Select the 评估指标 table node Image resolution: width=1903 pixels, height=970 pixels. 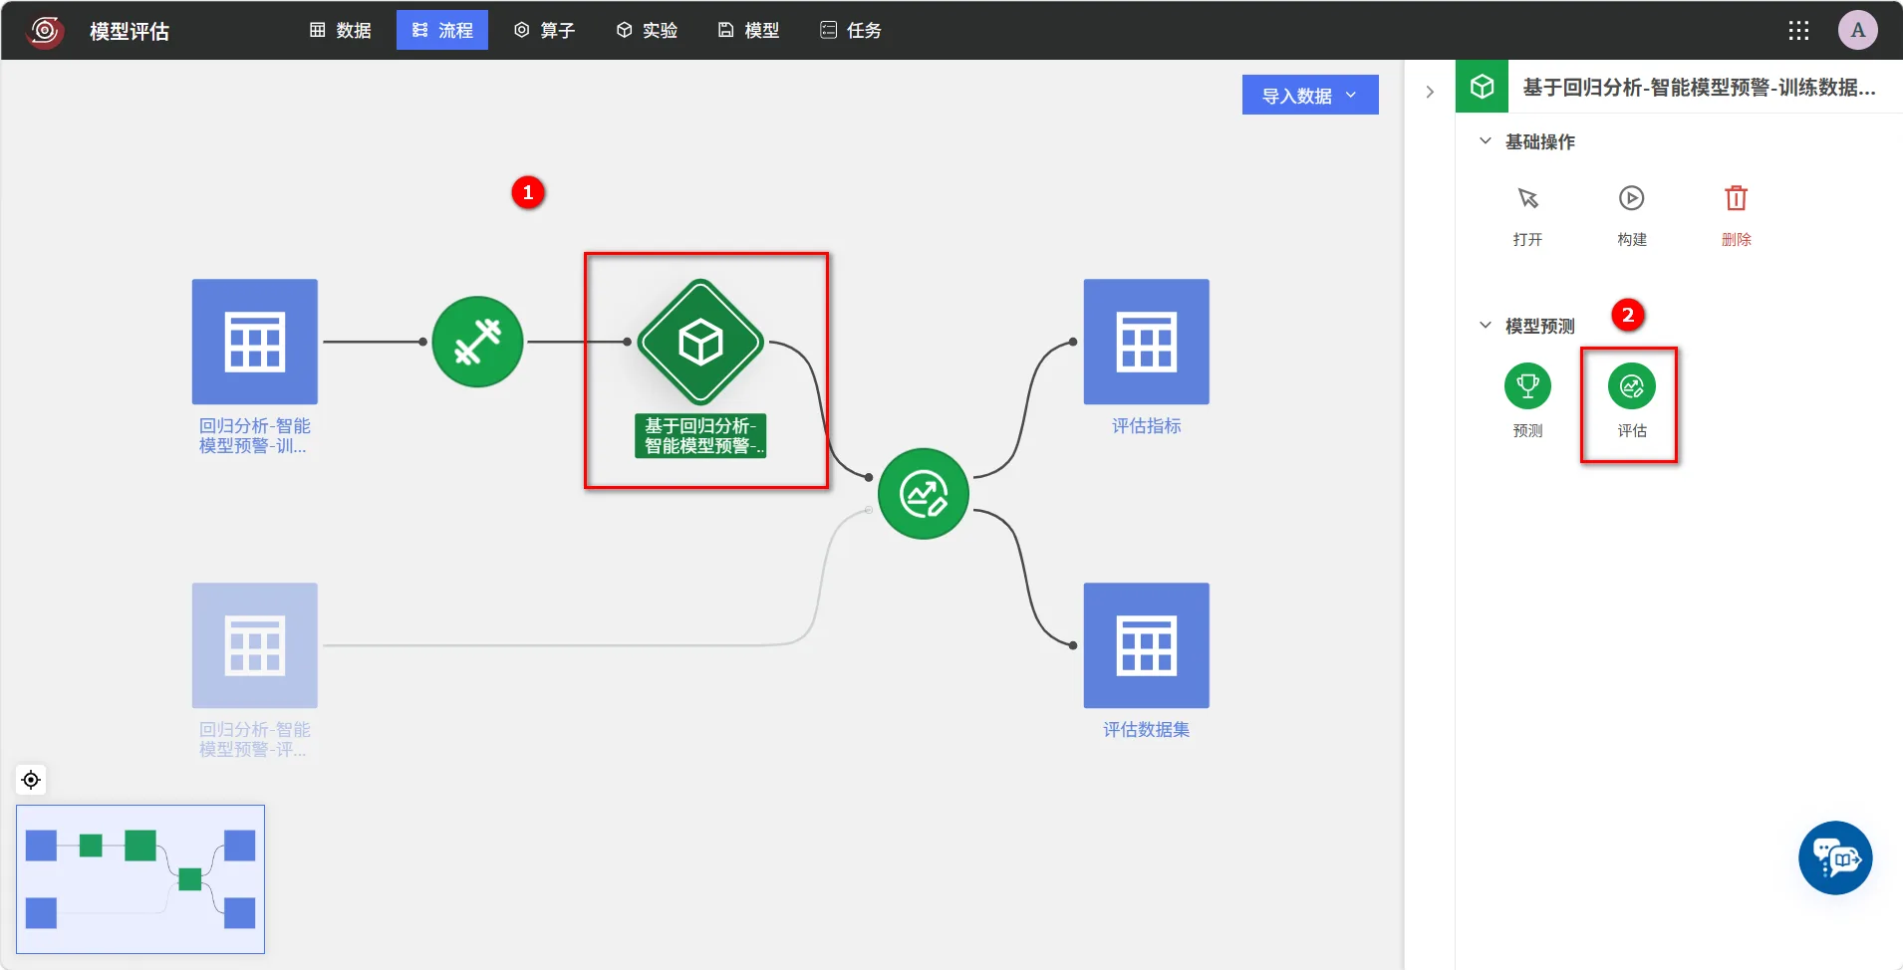[x=1147, y=342]
